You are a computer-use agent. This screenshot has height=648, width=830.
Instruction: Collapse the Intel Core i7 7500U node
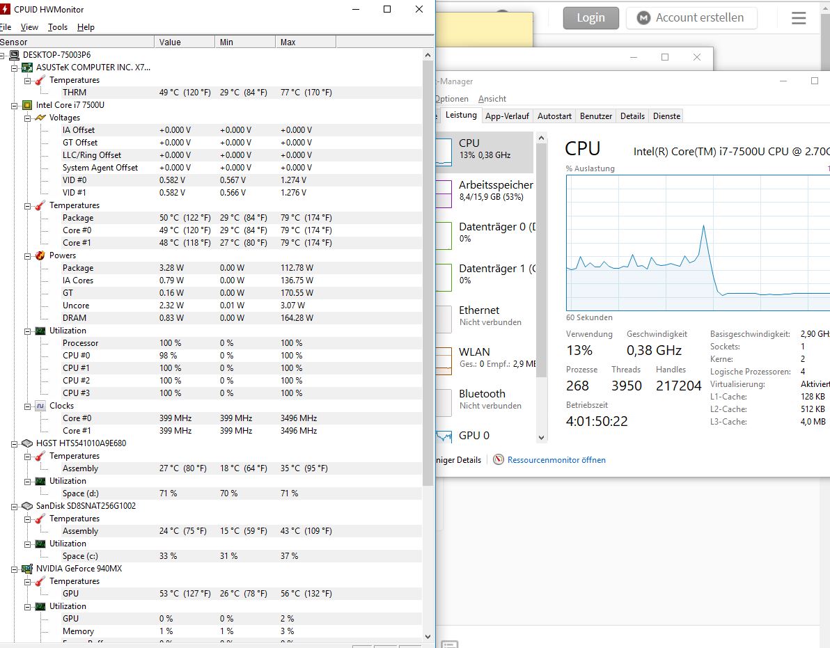[x=15, y=105]
